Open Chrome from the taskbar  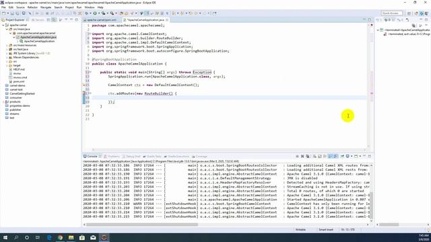60,237
